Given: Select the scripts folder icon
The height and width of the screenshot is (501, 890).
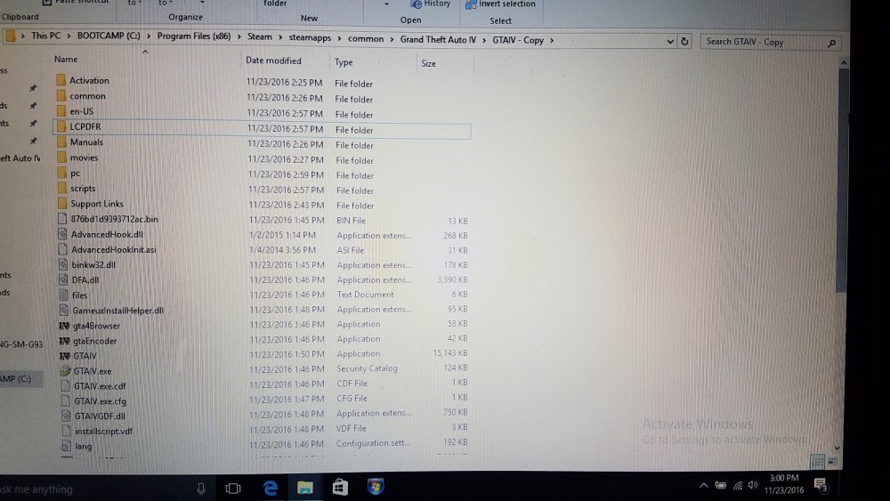Looking at the screenshot, I should [x=62, y=188].
